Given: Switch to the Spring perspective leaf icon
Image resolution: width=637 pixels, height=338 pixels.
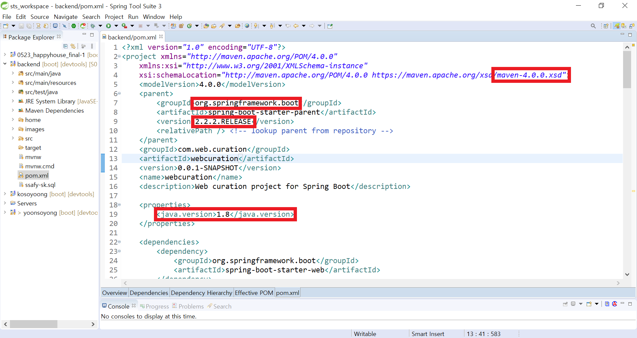Looking at the screenshot, I should point(616,26).
